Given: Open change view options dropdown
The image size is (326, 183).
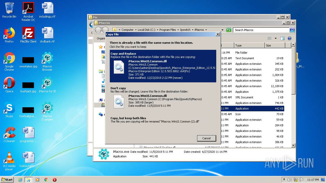Looking at the screenshot, I should [x=276, y=39].
